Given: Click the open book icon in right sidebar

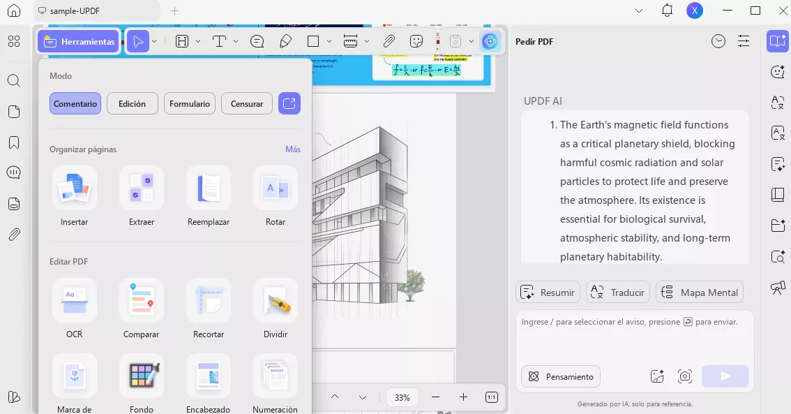Looking at the screenshot, I should (777, 41).
